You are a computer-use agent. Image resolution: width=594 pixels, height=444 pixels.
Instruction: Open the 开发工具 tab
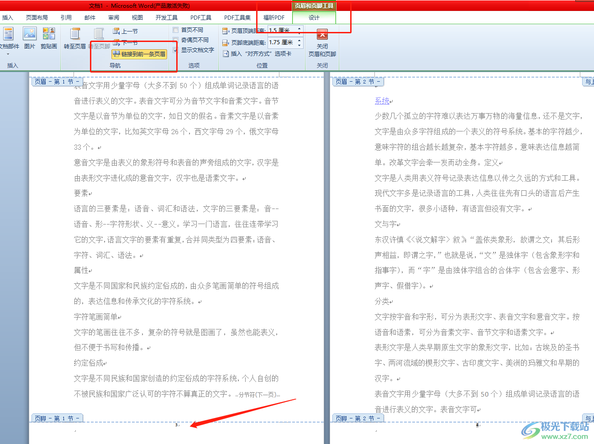167,18
